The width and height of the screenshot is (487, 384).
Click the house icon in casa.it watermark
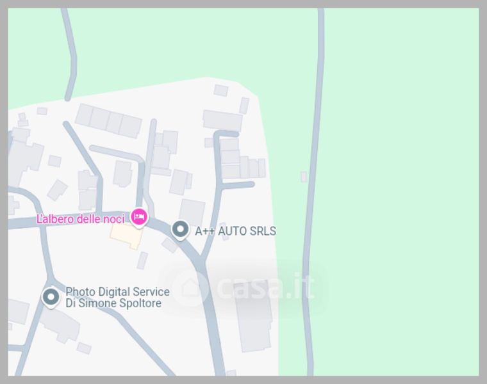pyautogui.click(x=190, y=288)
